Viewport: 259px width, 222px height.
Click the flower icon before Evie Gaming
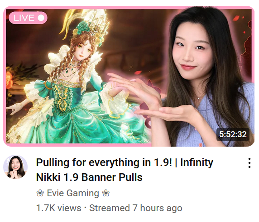[x=40, y=193]
